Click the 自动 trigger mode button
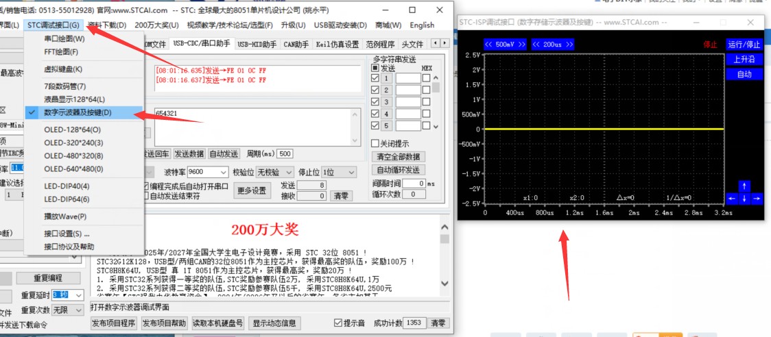Screen dimensions: 771x337 (744, 74)
